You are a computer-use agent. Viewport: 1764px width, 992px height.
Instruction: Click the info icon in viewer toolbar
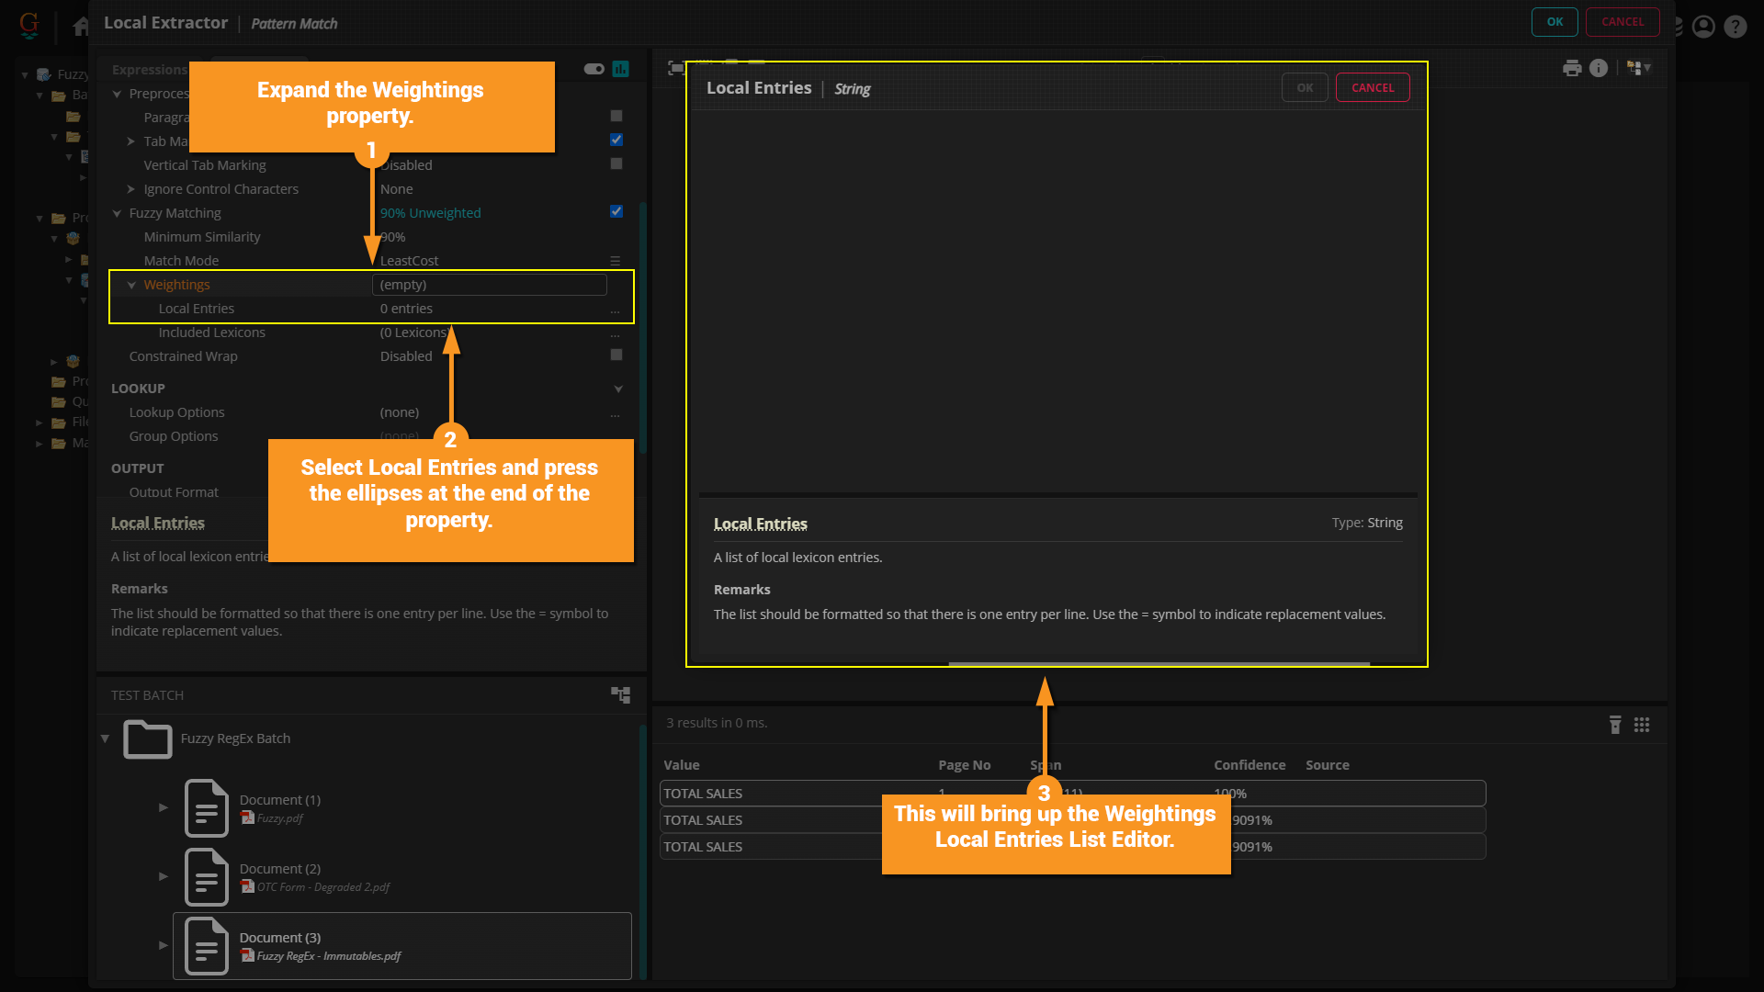(1599, 68)
